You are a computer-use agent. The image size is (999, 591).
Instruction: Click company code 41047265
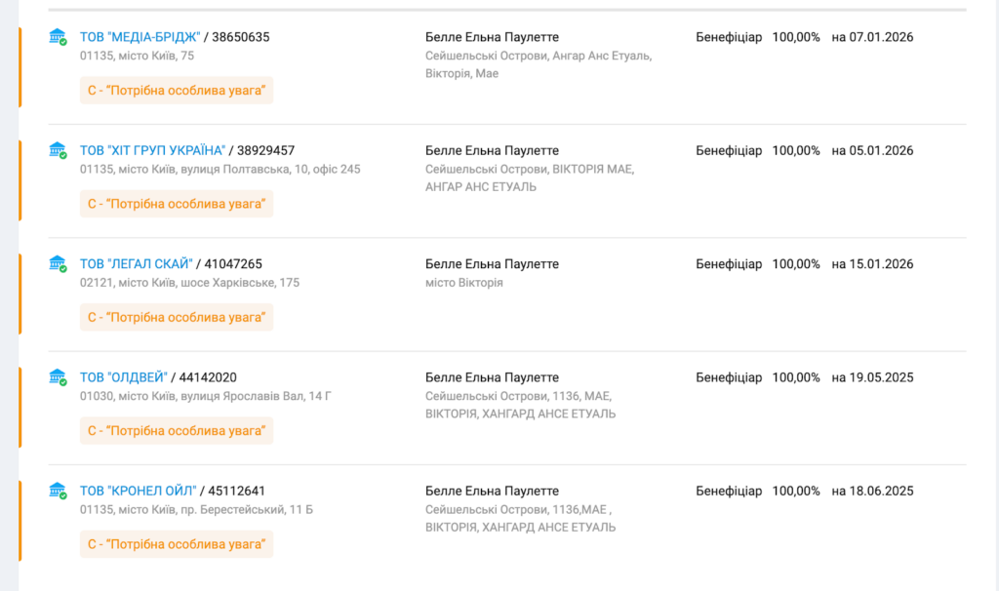(x=234, y=264)
